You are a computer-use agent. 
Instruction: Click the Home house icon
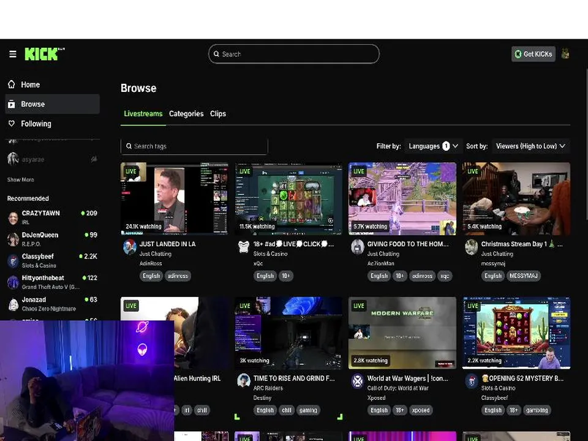(12, 85)
